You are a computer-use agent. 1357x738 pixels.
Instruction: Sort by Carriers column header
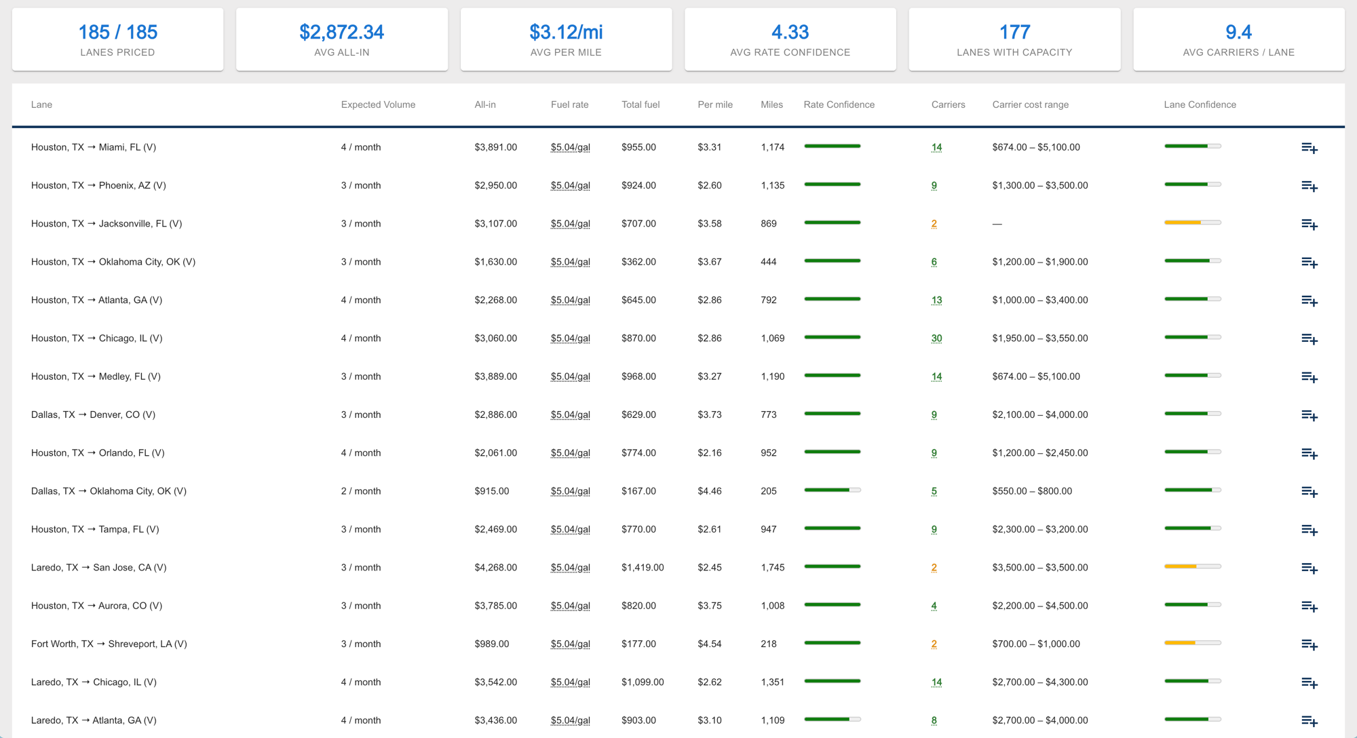click(x=949, y=104)
